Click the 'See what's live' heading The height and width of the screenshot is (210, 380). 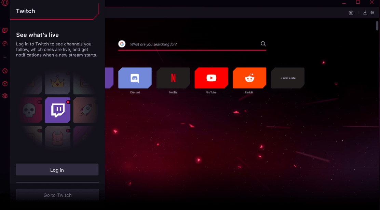point(37,35)
